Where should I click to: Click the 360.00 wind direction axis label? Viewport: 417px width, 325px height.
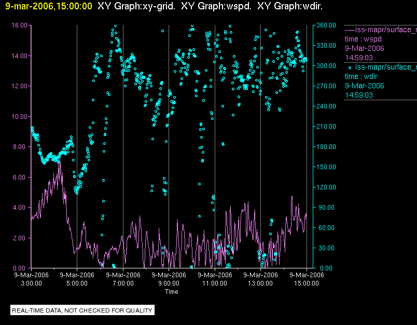[326, 25]
